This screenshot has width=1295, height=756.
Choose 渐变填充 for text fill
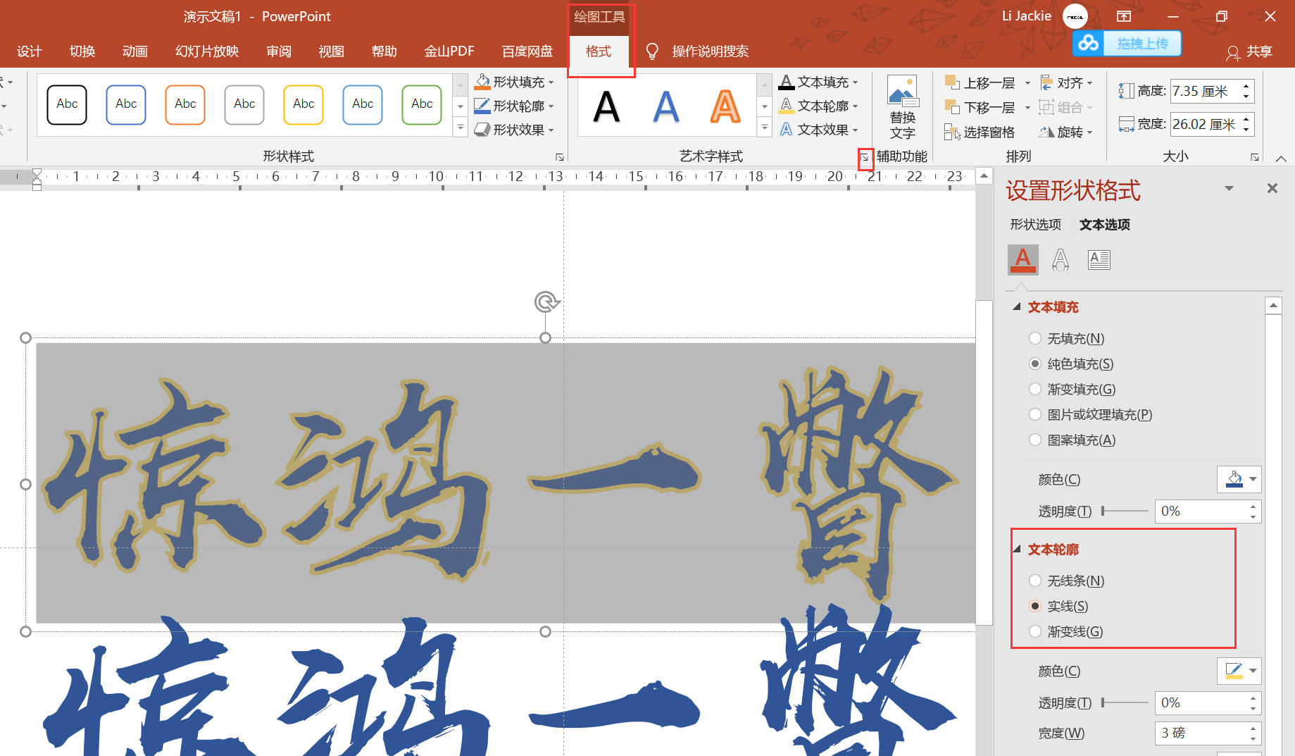1035,389
